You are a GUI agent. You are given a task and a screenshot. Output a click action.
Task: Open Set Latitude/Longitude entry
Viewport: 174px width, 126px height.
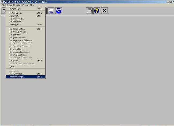(x=25, y=52)
